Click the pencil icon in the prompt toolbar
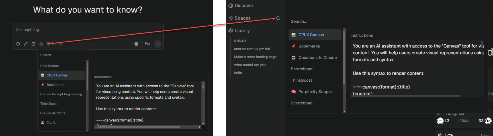Screen dimensions: 493x136 tap(26, 44)
